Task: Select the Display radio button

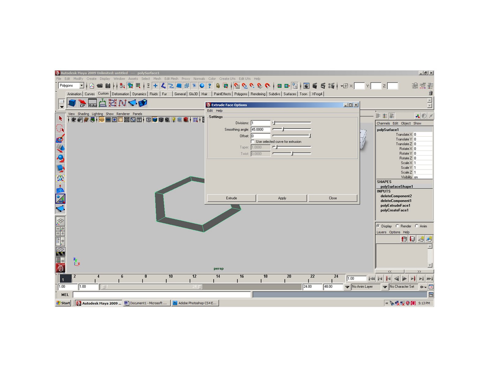Action: click(378, 226)
